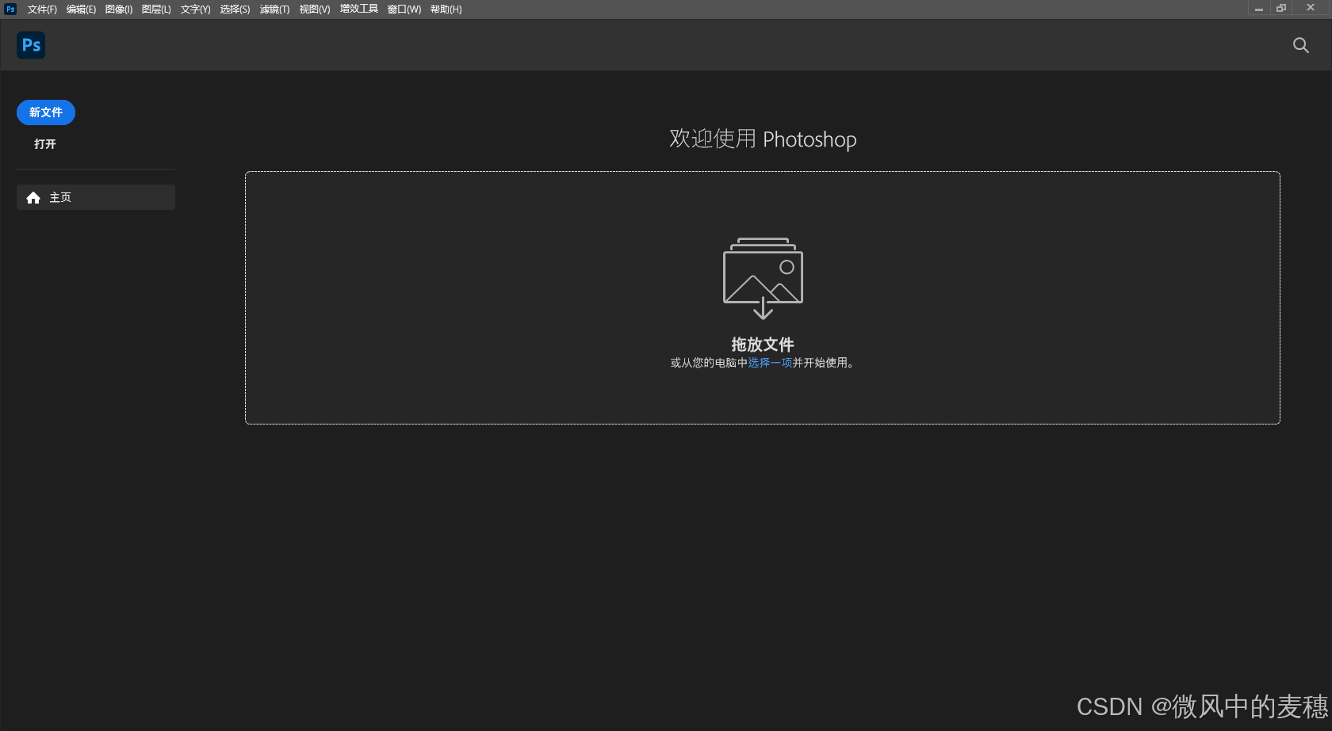Click the Photoshop Ps logo icon
The width and height of the screenshot is (1332, 731).
31,45
